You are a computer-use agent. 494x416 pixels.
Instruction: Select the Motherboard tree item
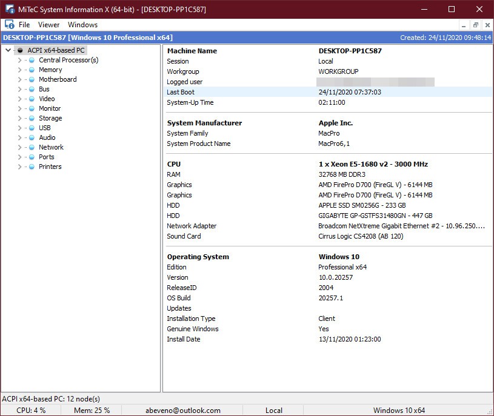pyautogui.click(x=58, y=79)
